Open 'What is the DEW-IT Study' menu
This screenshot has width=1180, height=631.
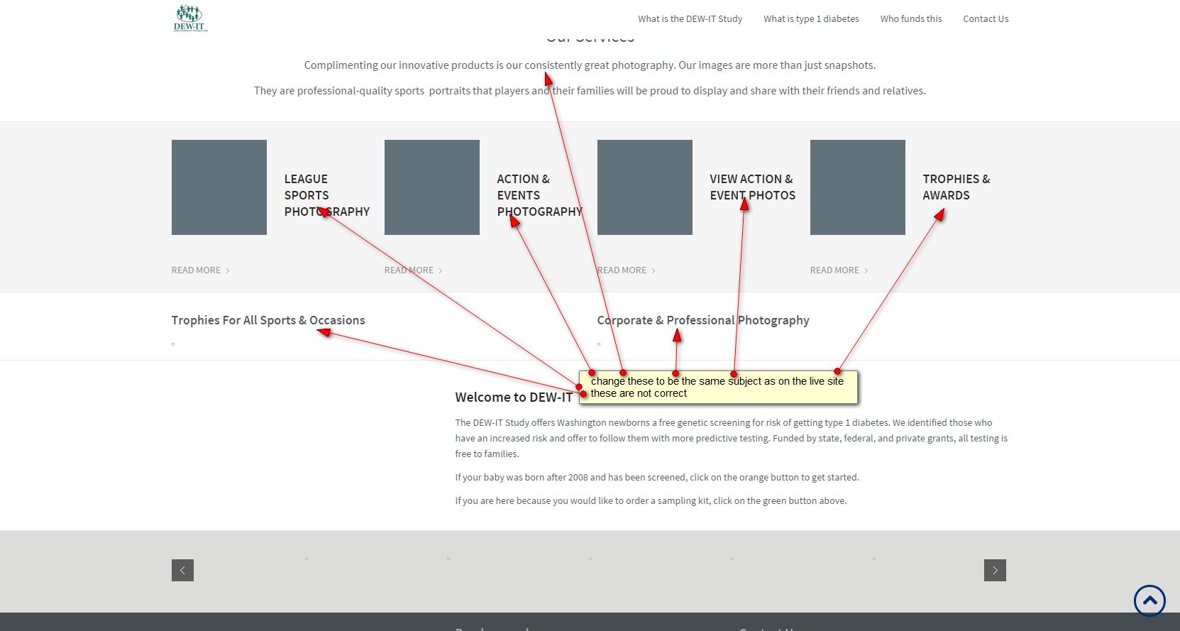(x=689, y=19)
